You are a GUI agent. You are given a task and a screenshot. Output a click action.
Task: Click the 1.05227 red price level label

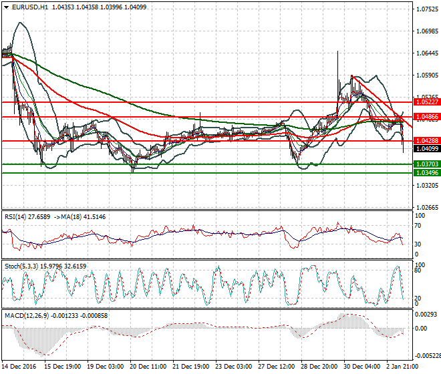click(427, 102)
